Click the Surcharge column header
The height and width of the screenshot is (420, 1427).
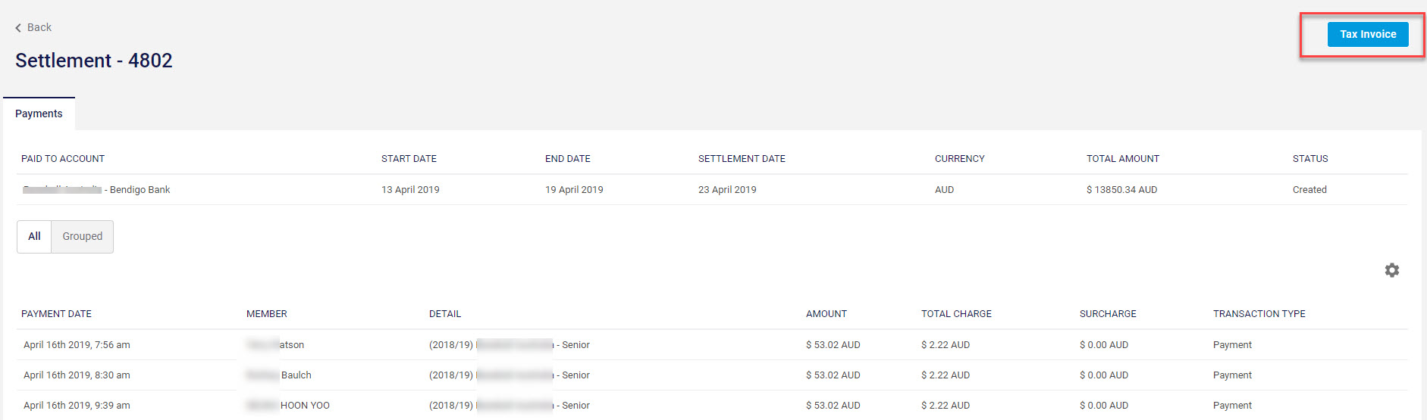[x=1107, y=314]
